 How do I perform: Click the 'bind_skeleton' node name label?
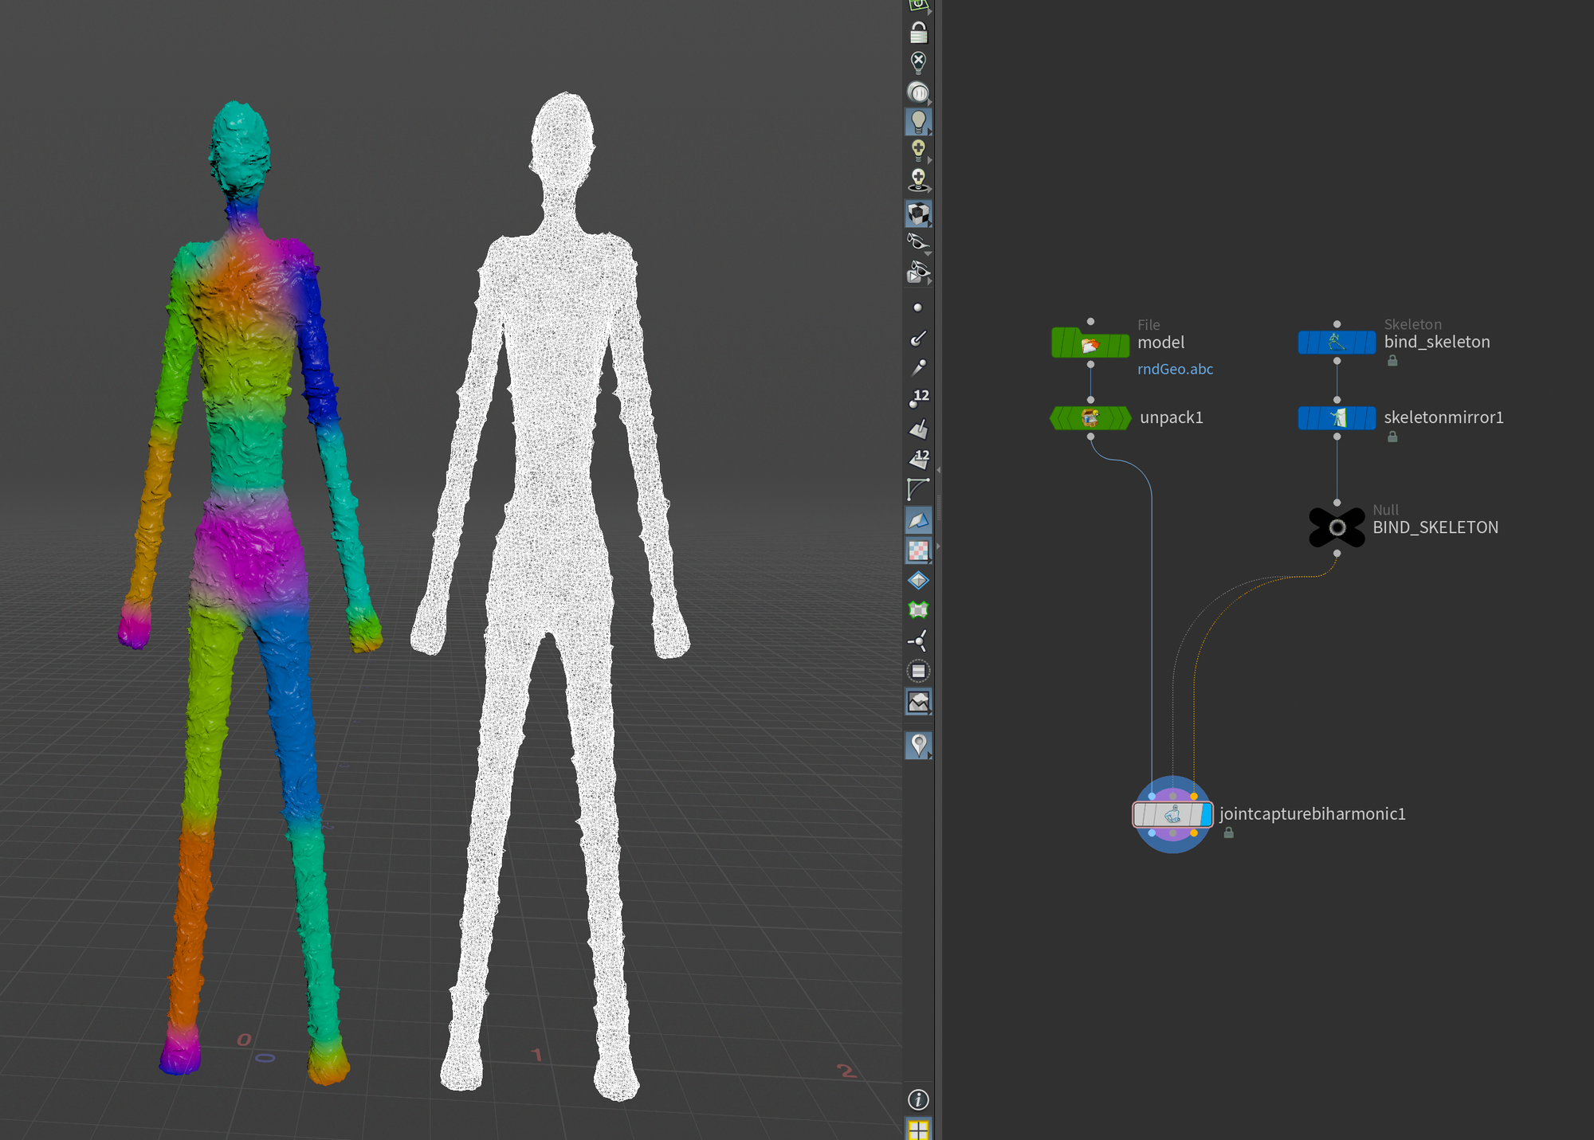point(1437,342)
